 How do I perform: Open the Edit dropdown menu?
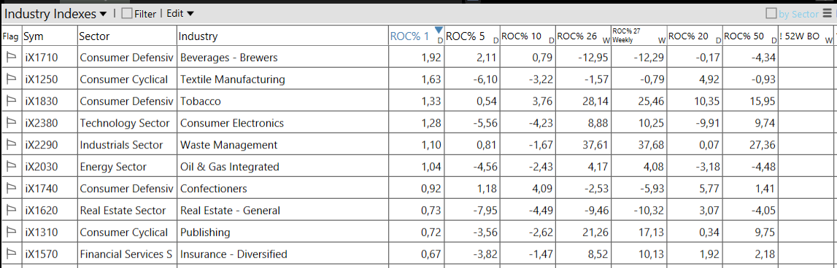(180, 14)
